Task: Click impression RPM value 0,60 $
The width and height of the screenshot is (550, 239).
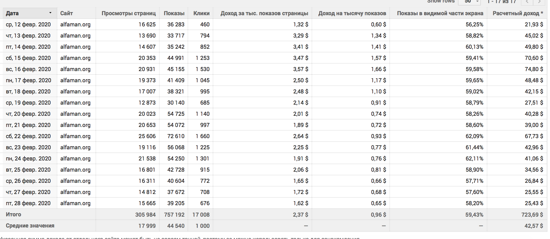Action: (x=379, y=25)
